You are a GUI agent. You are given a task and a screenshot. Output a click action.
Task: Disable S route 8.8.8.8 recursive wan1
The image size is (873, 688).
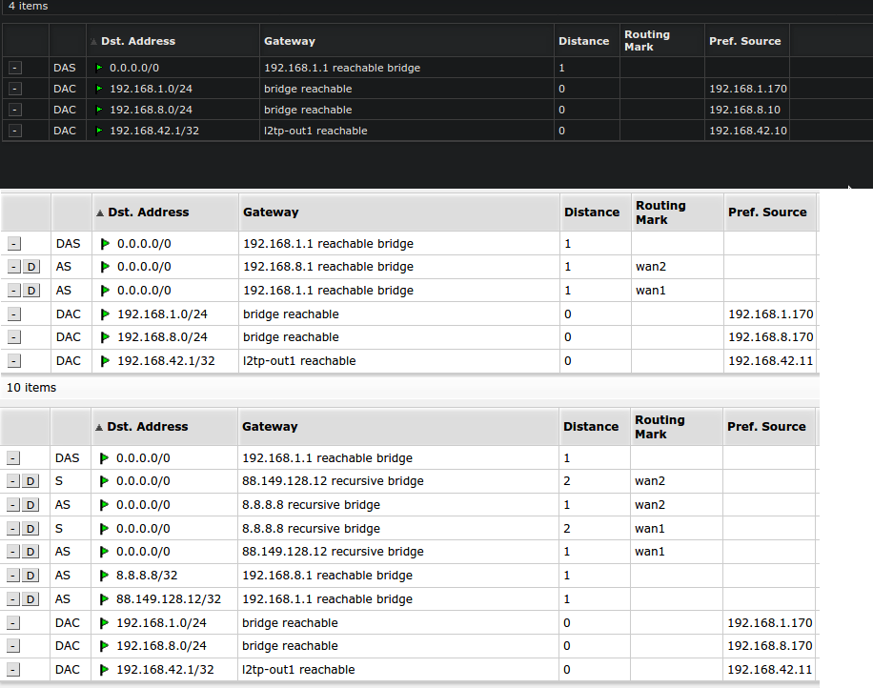[30, 529]
